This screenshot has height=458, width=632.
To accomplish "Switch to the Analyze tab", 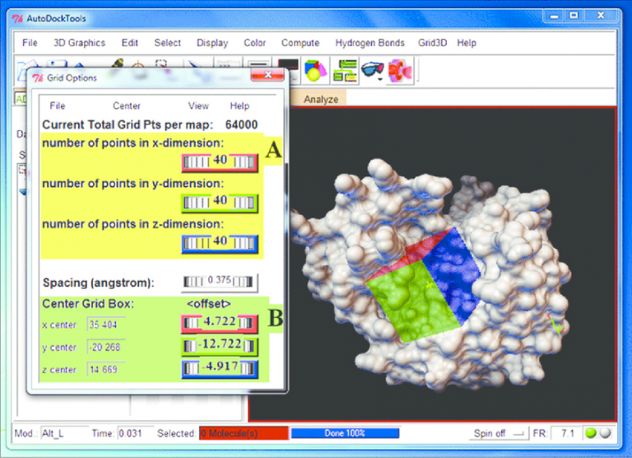I will [321, 99].
